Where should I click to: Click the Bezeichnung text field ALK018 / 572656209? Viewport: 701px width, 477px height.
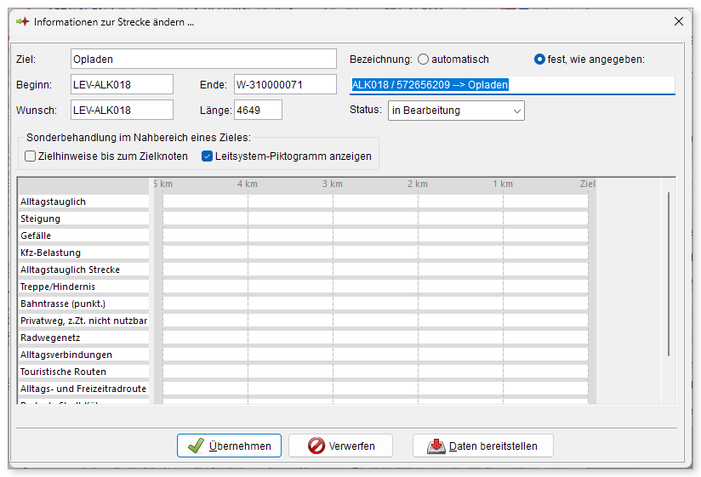pyautogui.click(x=512, y=85)
